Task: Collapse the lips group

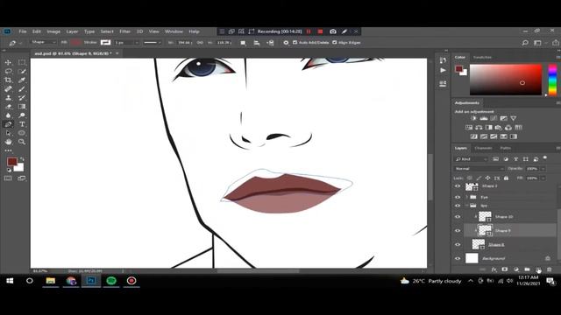Action: point(466,206)
